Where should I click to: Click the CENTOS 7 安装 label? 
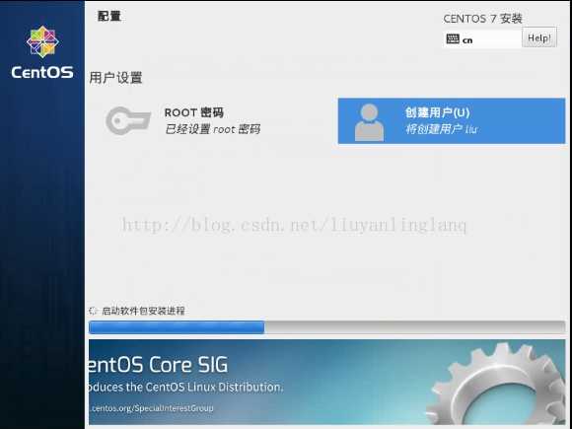(482, 18)
